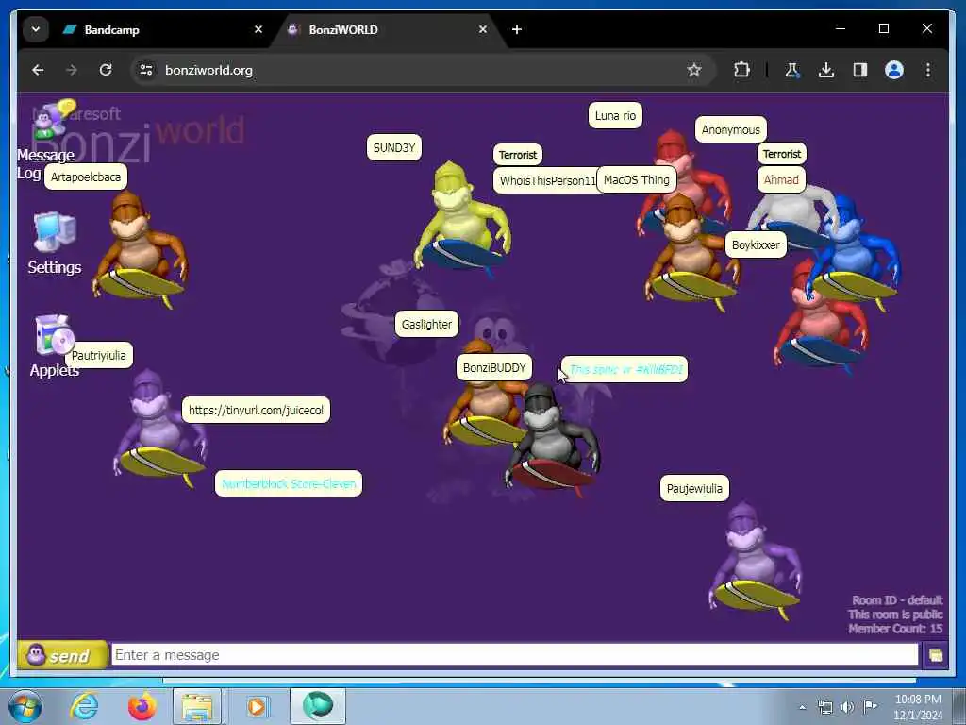
Task: Open the Windows Start orb
Action: pyautogui.click(x=25, y=706)
